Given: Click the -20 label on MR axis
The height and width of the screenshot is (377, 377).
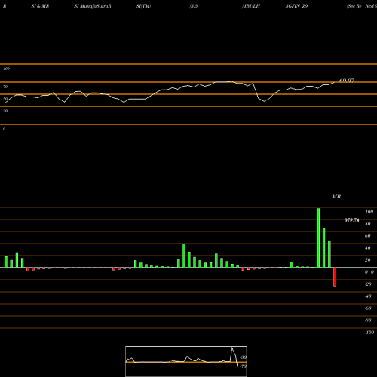Looking at the screenshot, I should tap(368, 284).
